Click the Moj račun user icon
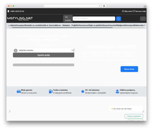 click(123, 11)
